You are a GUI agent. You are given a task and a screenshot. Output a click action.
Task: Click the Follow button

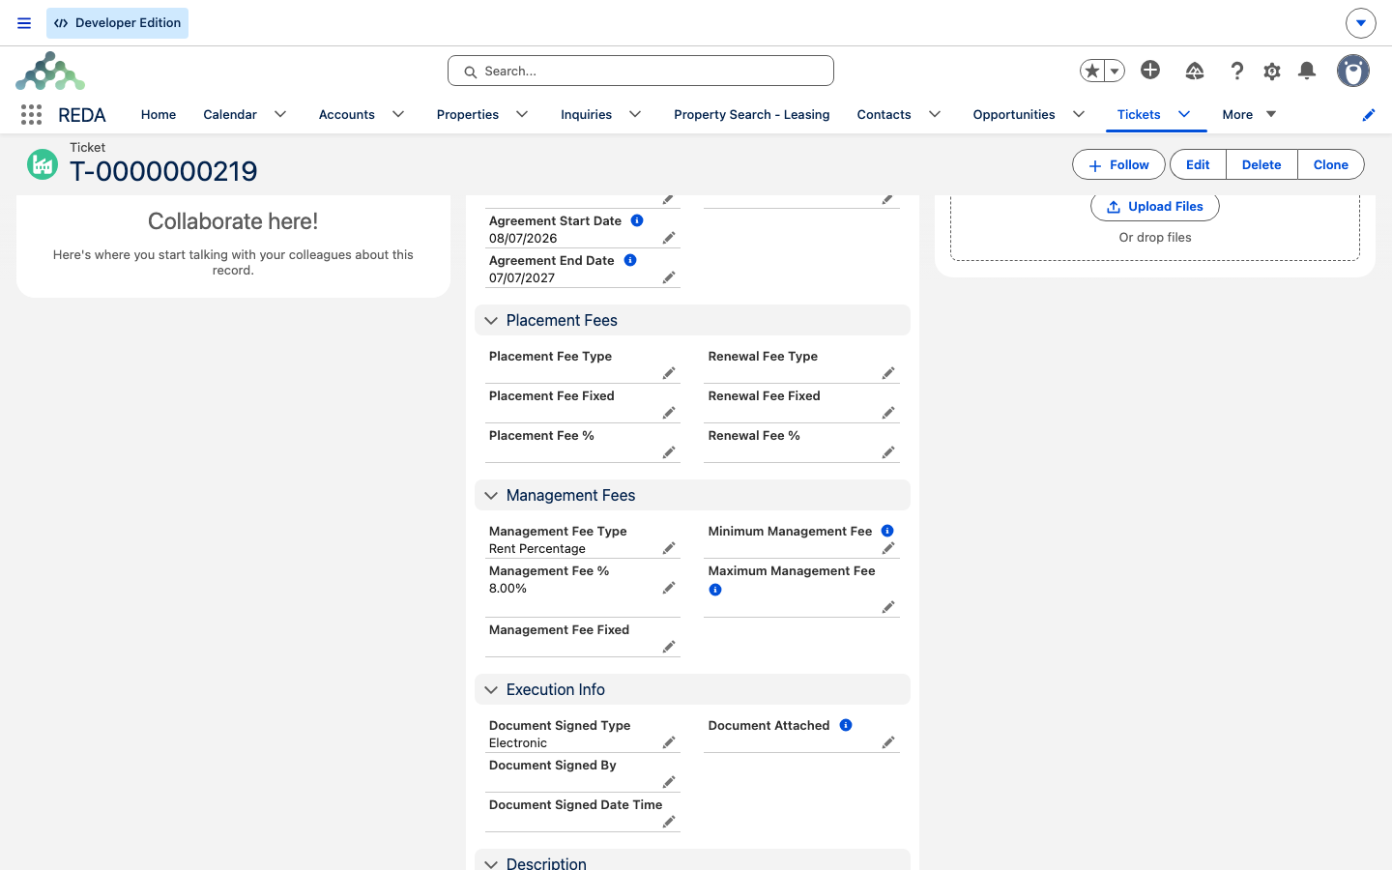click(1118, 164)
